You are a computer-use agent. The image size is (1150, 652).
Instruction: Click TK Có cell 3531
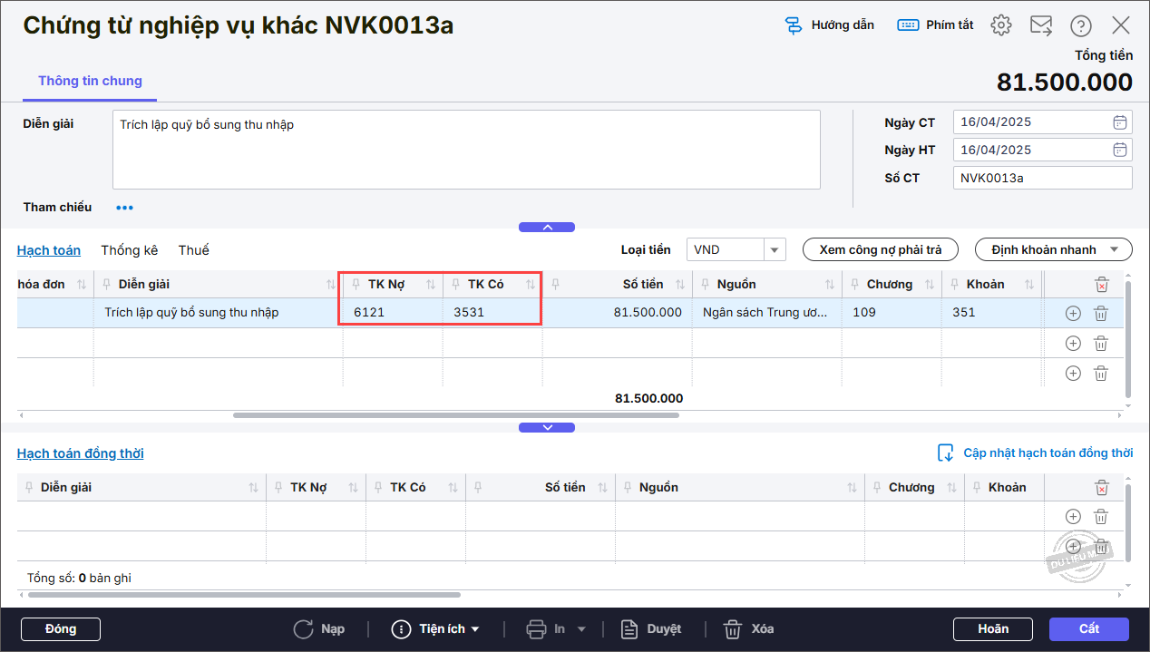(x=492, y=313)
